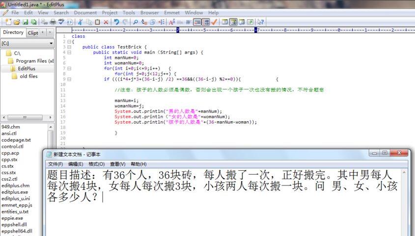Viewport: 415px width, 236px height.
Task: Click the orange check mark toolbar icon
Action: tap(214, 22)
